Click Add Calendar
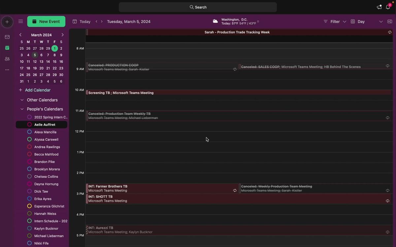The height and width of the screenshot is (247, 396). (35, 90)
